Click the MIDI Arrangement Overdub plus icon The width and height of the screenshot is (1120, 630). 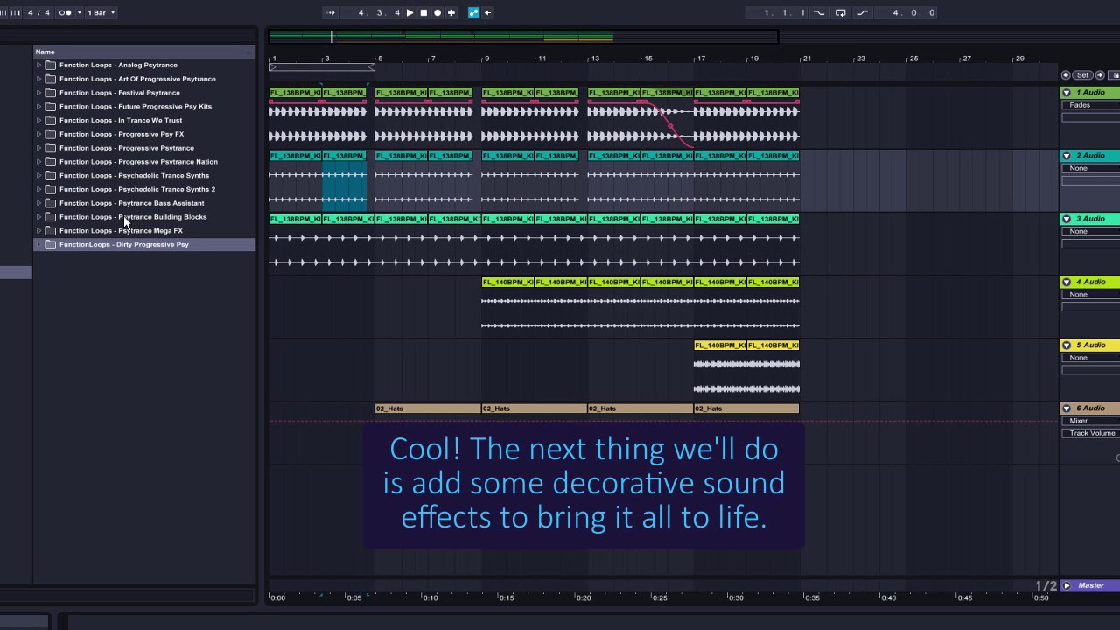pyautogui.click(x=451, y=12)
